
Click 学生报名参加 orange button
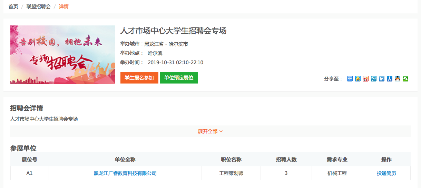click(x=139, y=78)
